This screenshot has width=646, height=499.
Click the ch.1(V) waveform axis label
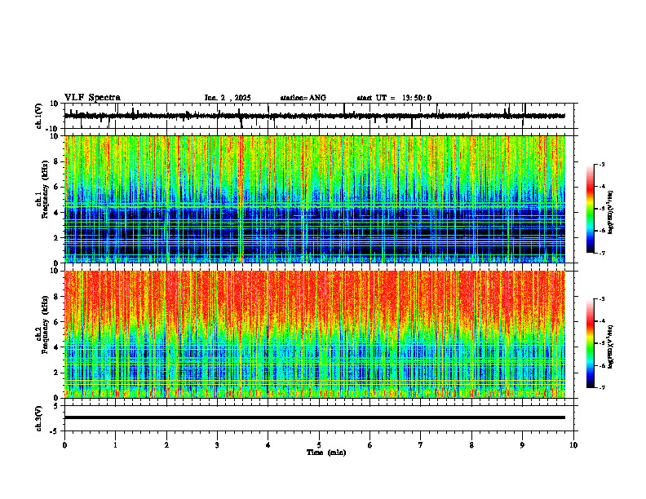tap(39, 116)
